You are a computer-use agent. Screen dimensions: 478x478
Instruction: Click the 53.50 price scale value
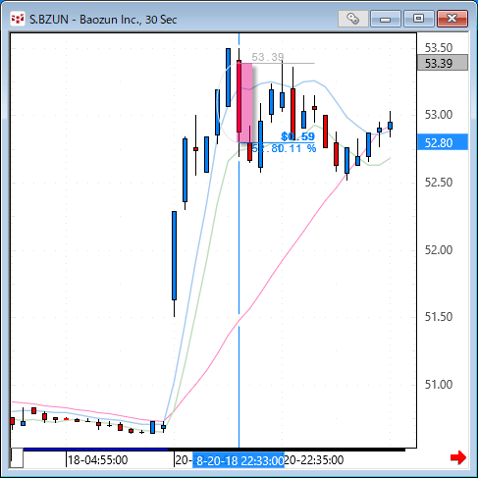click(x=439, y=48)
